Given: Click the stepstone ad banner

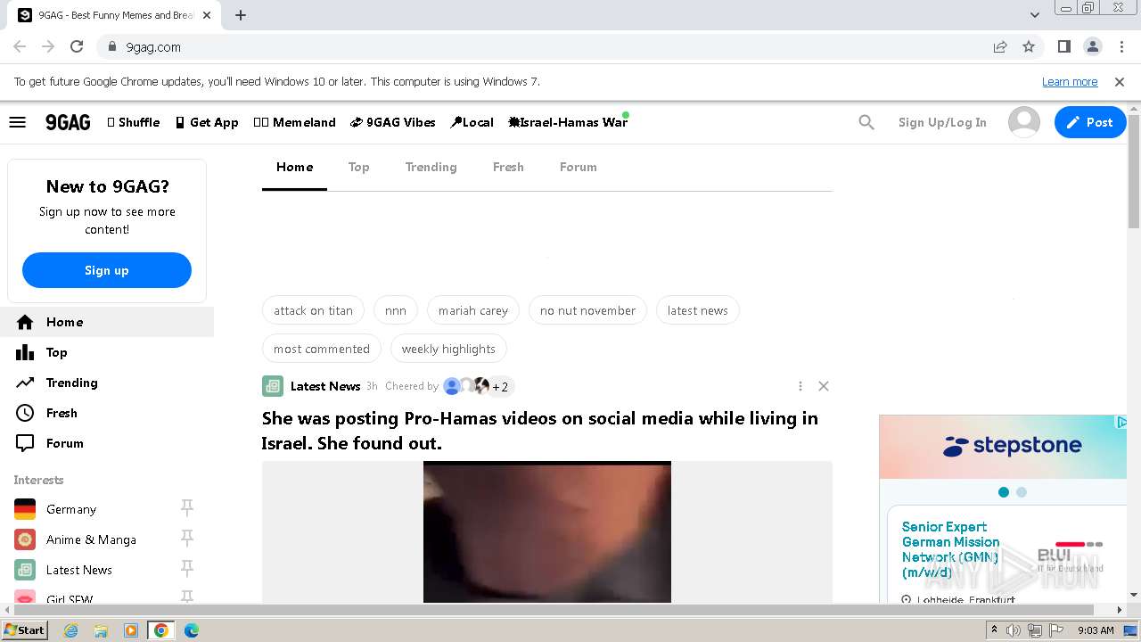Looking at the screenshot, I should pos(1004,447).
